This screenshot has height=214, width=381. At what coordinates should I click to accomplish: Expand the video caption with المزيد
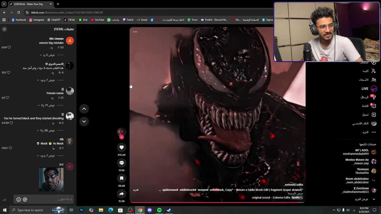[136, 190]
